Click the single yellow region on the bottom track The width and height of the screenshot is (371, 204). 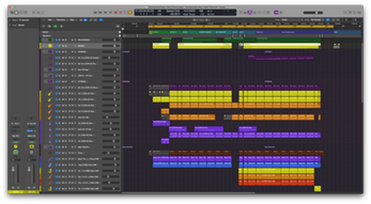[x=317, y=188]
